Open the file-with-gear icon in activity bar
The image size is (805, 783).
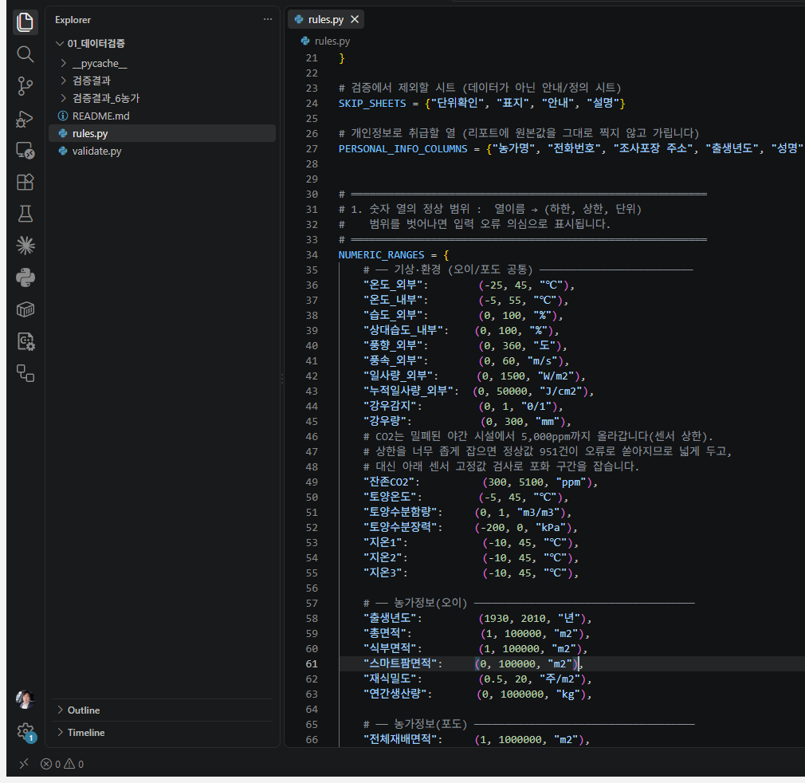coord(26,341)
